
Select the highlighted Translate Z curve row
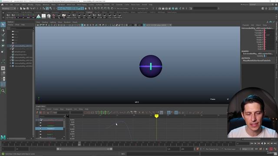click(x=49, y=129)
